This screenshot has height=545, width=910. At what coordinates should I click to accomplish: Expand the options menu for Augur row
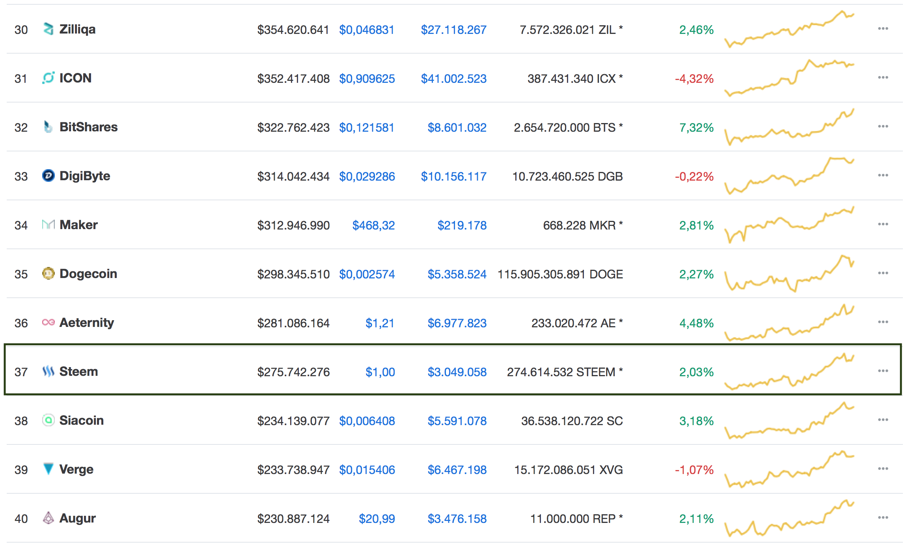tap(883, 518)
